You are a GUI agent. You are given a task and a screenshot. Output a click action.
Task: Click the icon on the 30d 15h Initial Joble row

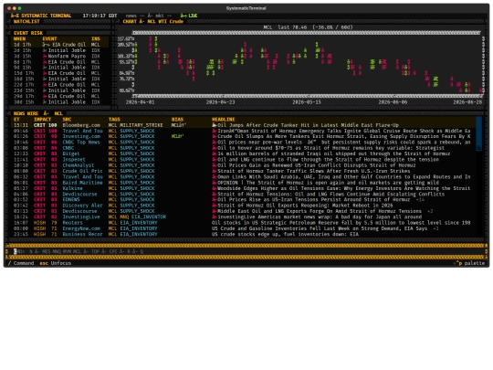tap(45, 102)
